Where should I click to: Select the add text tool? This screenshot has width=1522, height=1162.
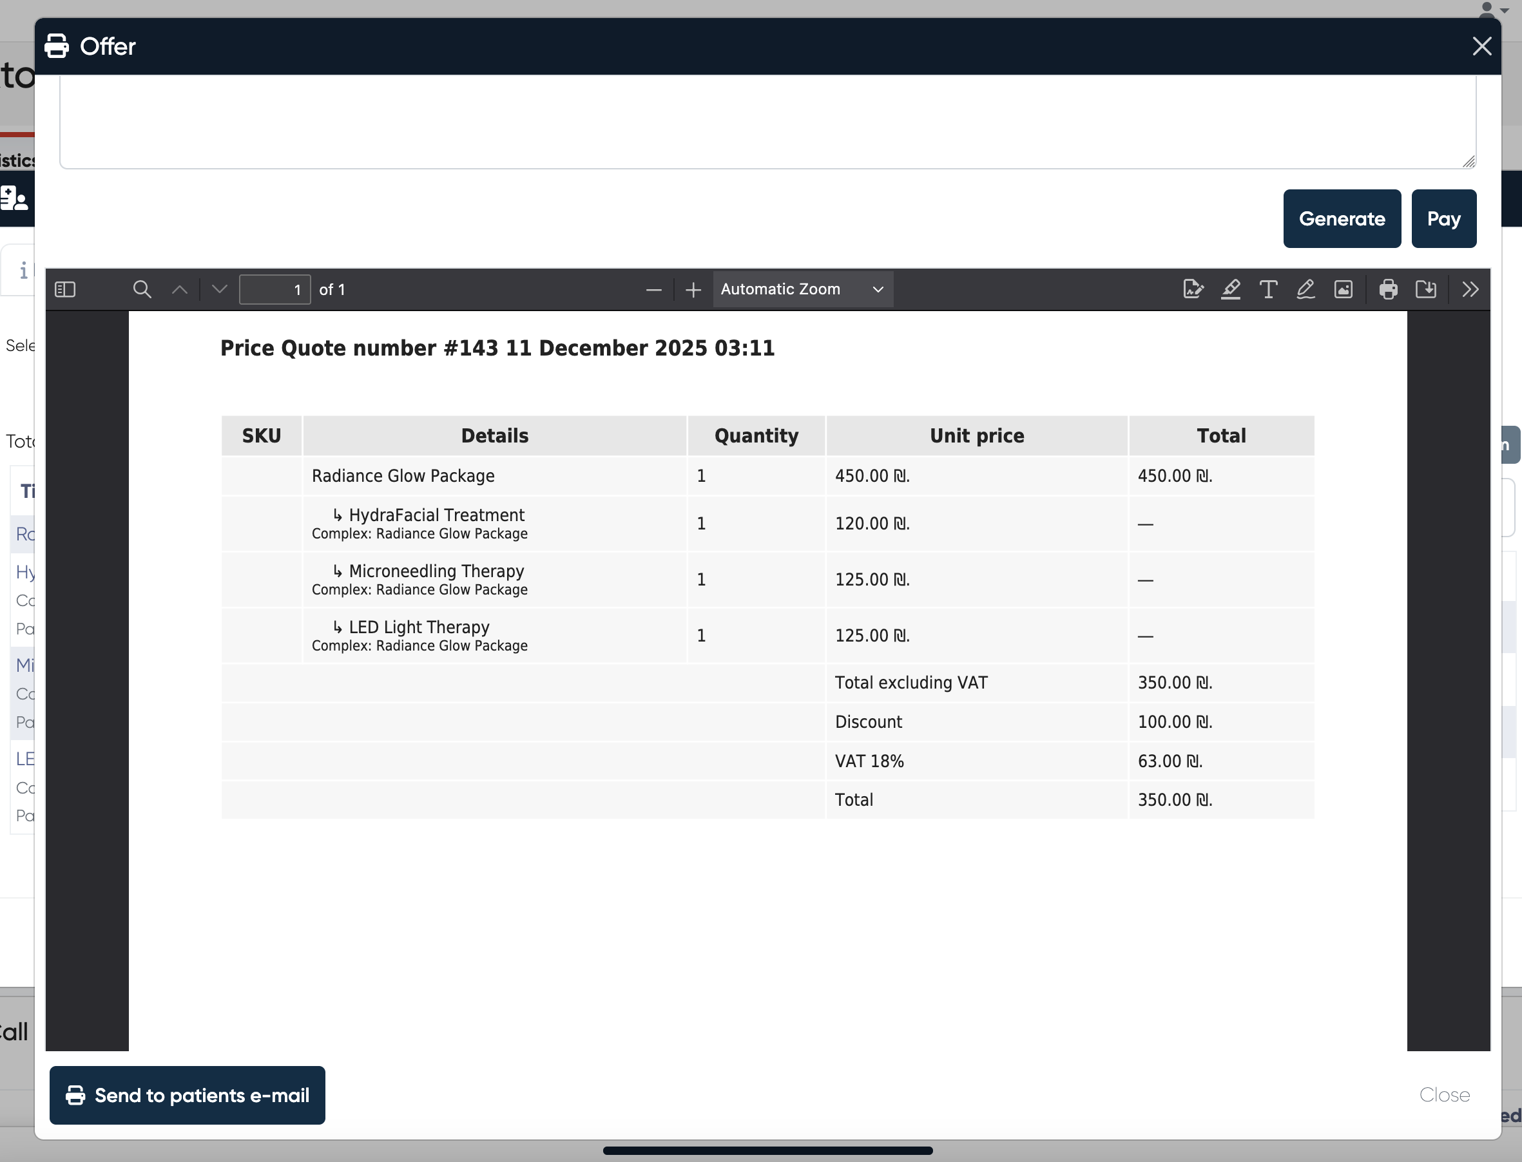pyautogui.click(x=1267, y=289)
